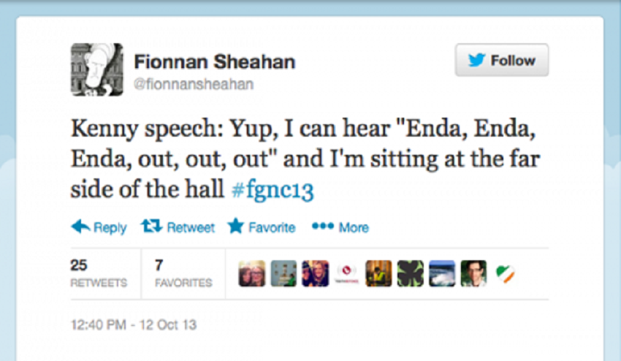Viewport: 621px width, 361px height.
Task: Open the man with glasses avatar
Action: coord(473,273)
